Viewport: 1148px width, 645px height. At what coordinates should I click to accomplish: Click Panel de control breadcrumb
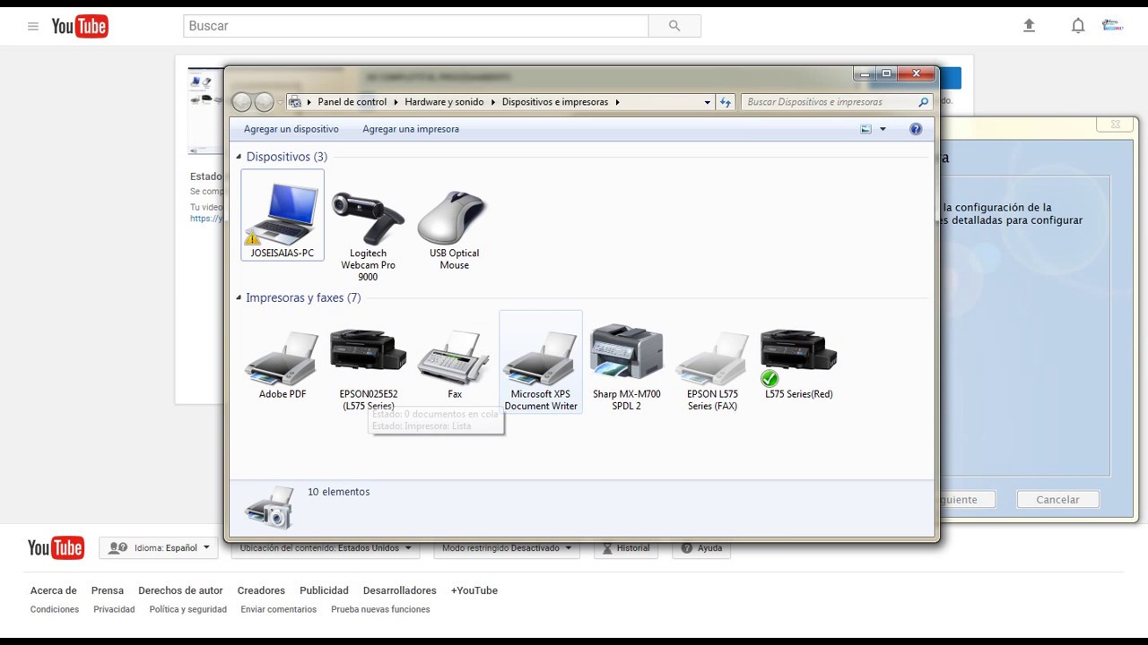pyautogui.click(x=352, y=102)
